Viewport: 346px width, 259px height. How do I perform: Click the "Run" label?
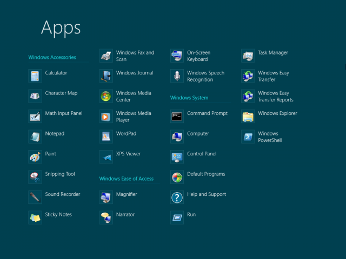pos(191,215)
